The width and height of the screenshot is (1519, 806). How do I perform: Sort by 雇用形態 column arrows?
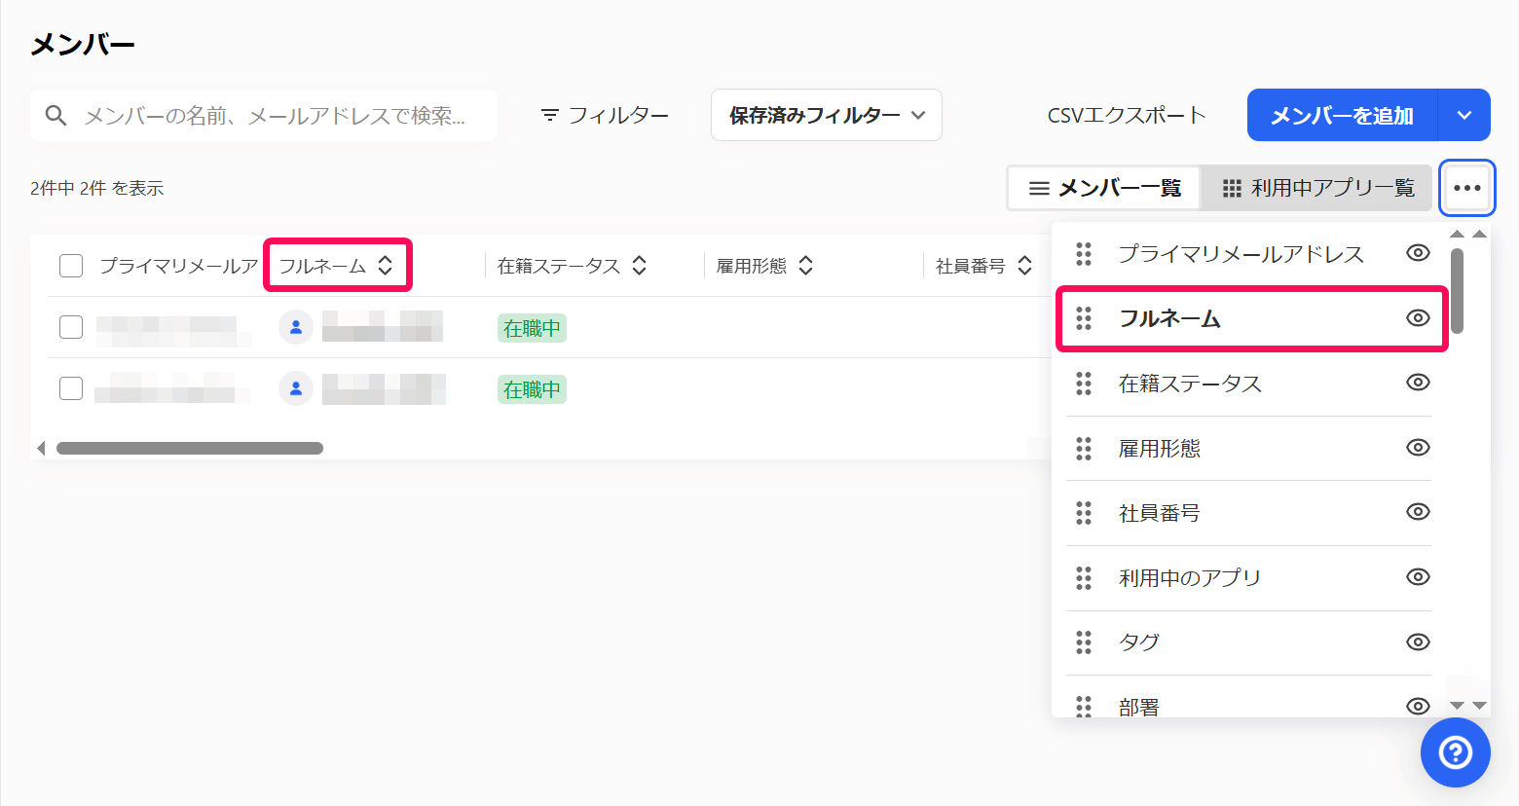click(x=806, y=266)
